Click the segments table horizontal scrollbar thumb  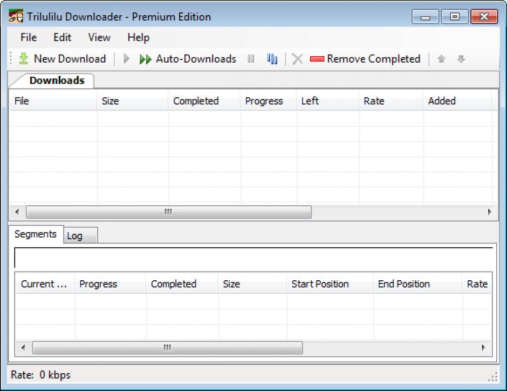tap(168, 348)
